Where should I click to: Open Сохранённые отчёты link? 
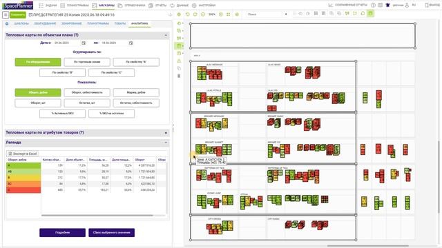[x=348, y=5]
